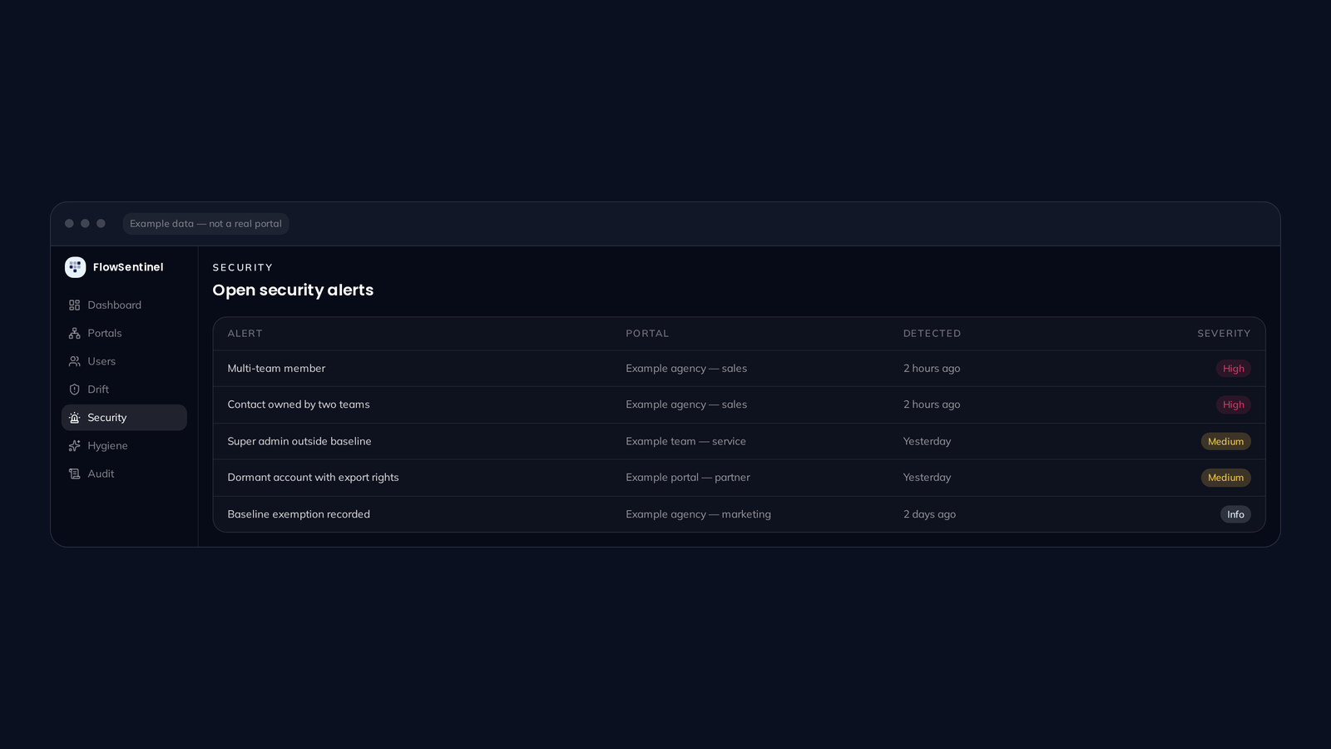The image size is (1331, 749).
Task: Click the 'Example data — not a real portal' pill
Action: point(205,224)
